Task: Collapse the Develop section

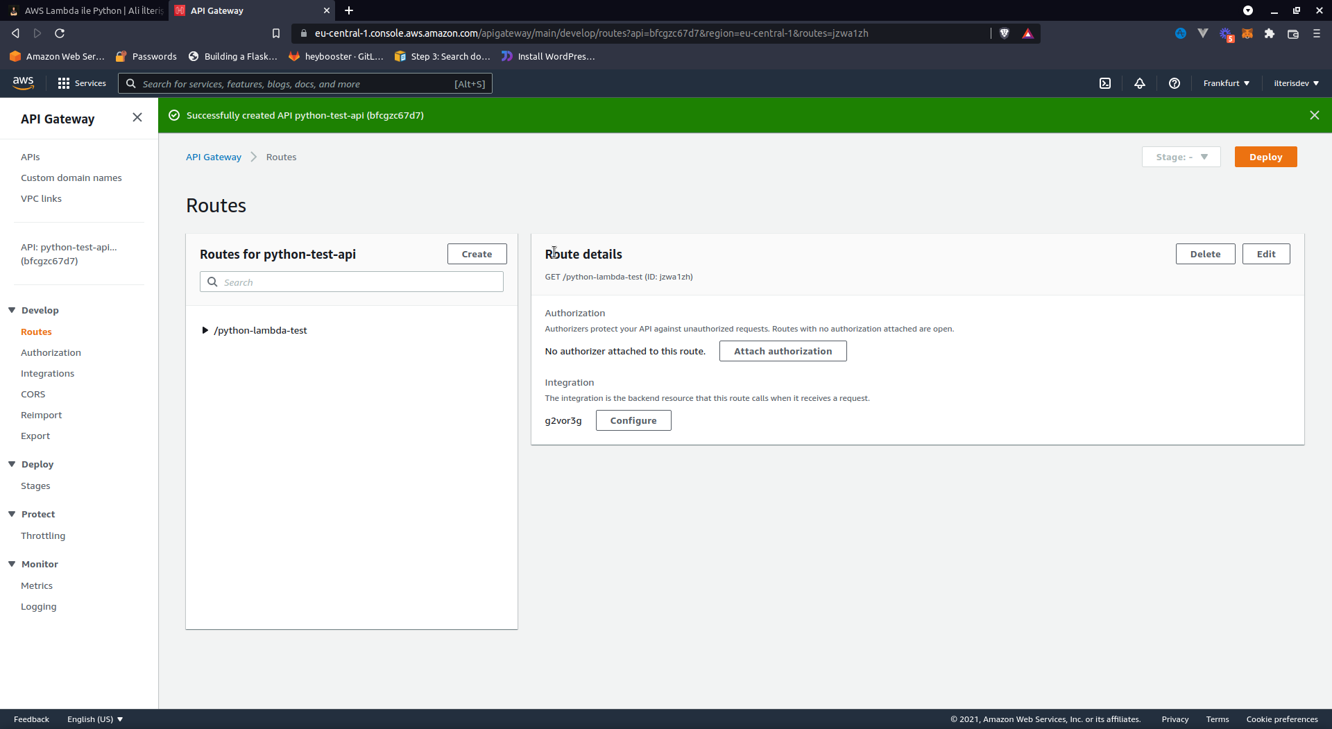Action: click(12, 310)
